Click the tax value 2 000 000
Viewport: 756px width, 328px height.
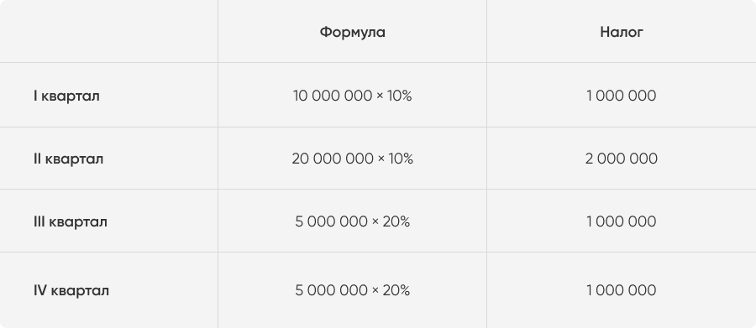click(x=622, y=159)
